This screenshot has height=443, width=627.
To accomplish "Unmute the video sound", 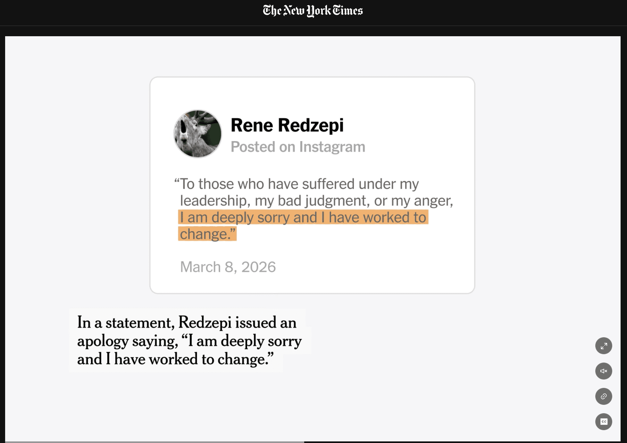I will pyautogui.click(x=604, y=371).
